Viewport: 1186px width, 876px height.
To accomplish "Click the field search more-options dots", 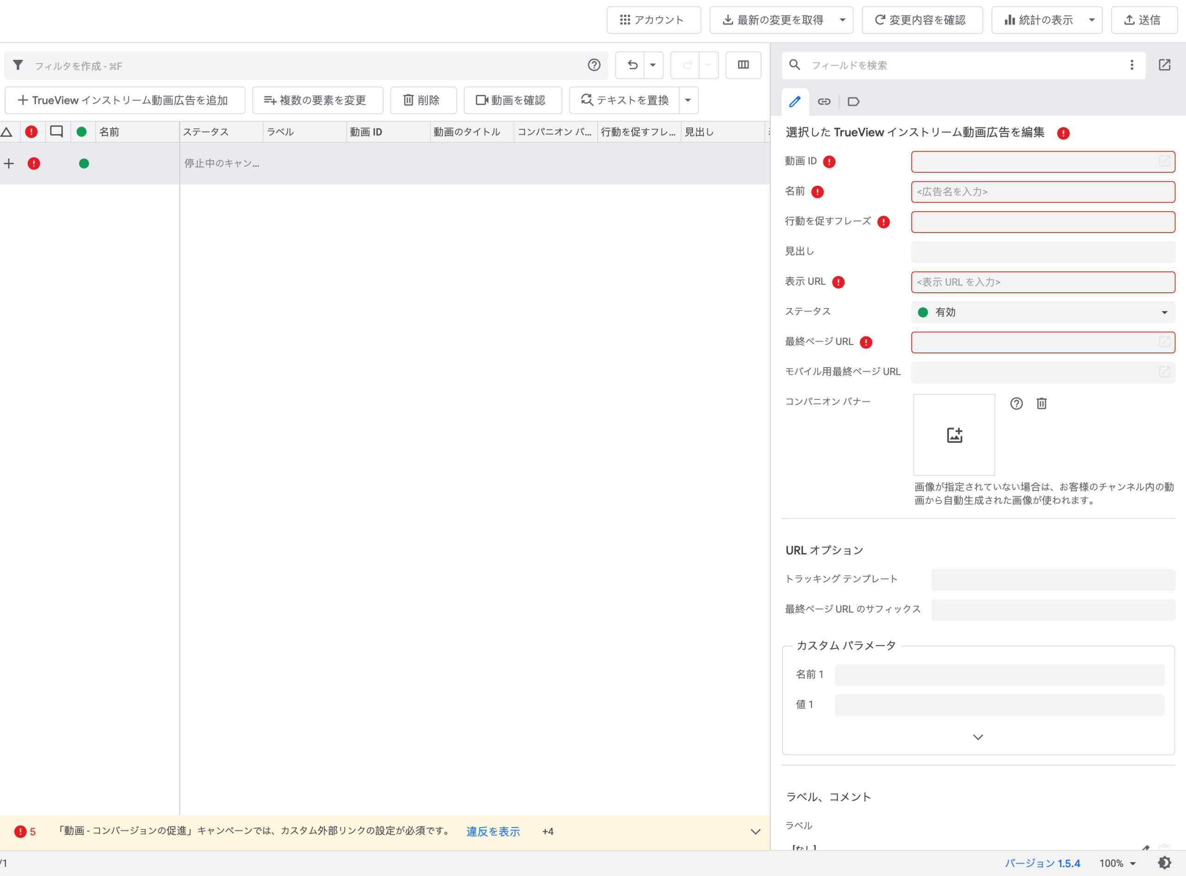I will click(x=1131, y=65).
